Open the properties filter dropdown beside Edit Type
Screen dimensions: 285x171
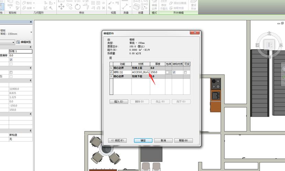click(x=14, y=42)
